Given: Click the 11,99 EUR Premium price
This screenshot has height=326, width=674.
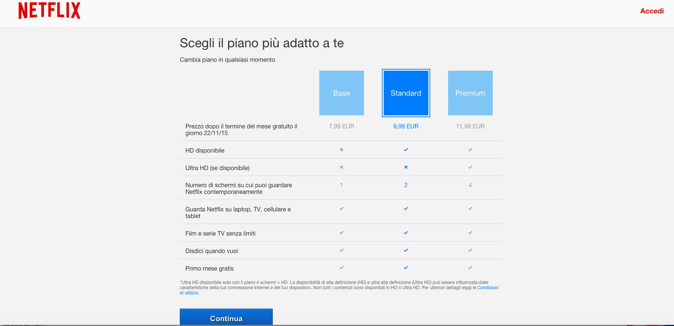Looking at the screenshot, I should pos(470,127).
